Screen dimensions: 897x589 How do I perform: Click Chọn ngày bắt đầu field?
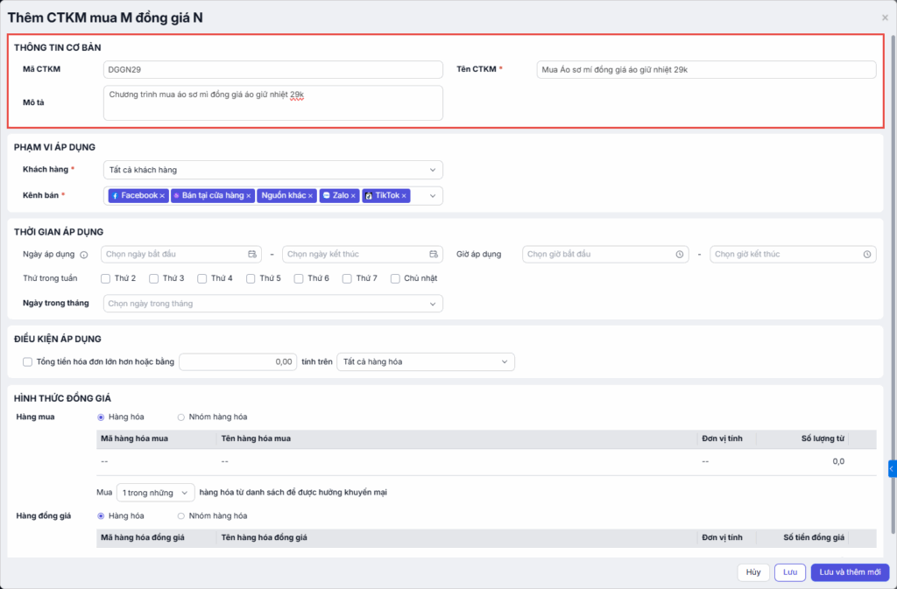click(180, 254)
